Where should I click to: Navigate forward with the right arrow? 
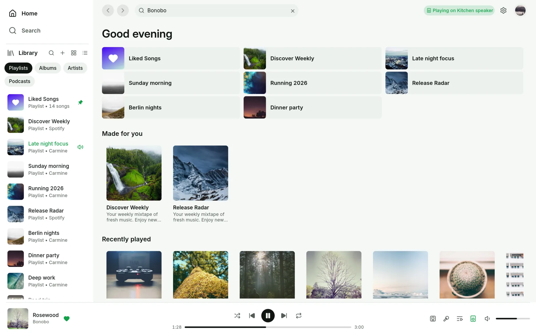point(123,11)
